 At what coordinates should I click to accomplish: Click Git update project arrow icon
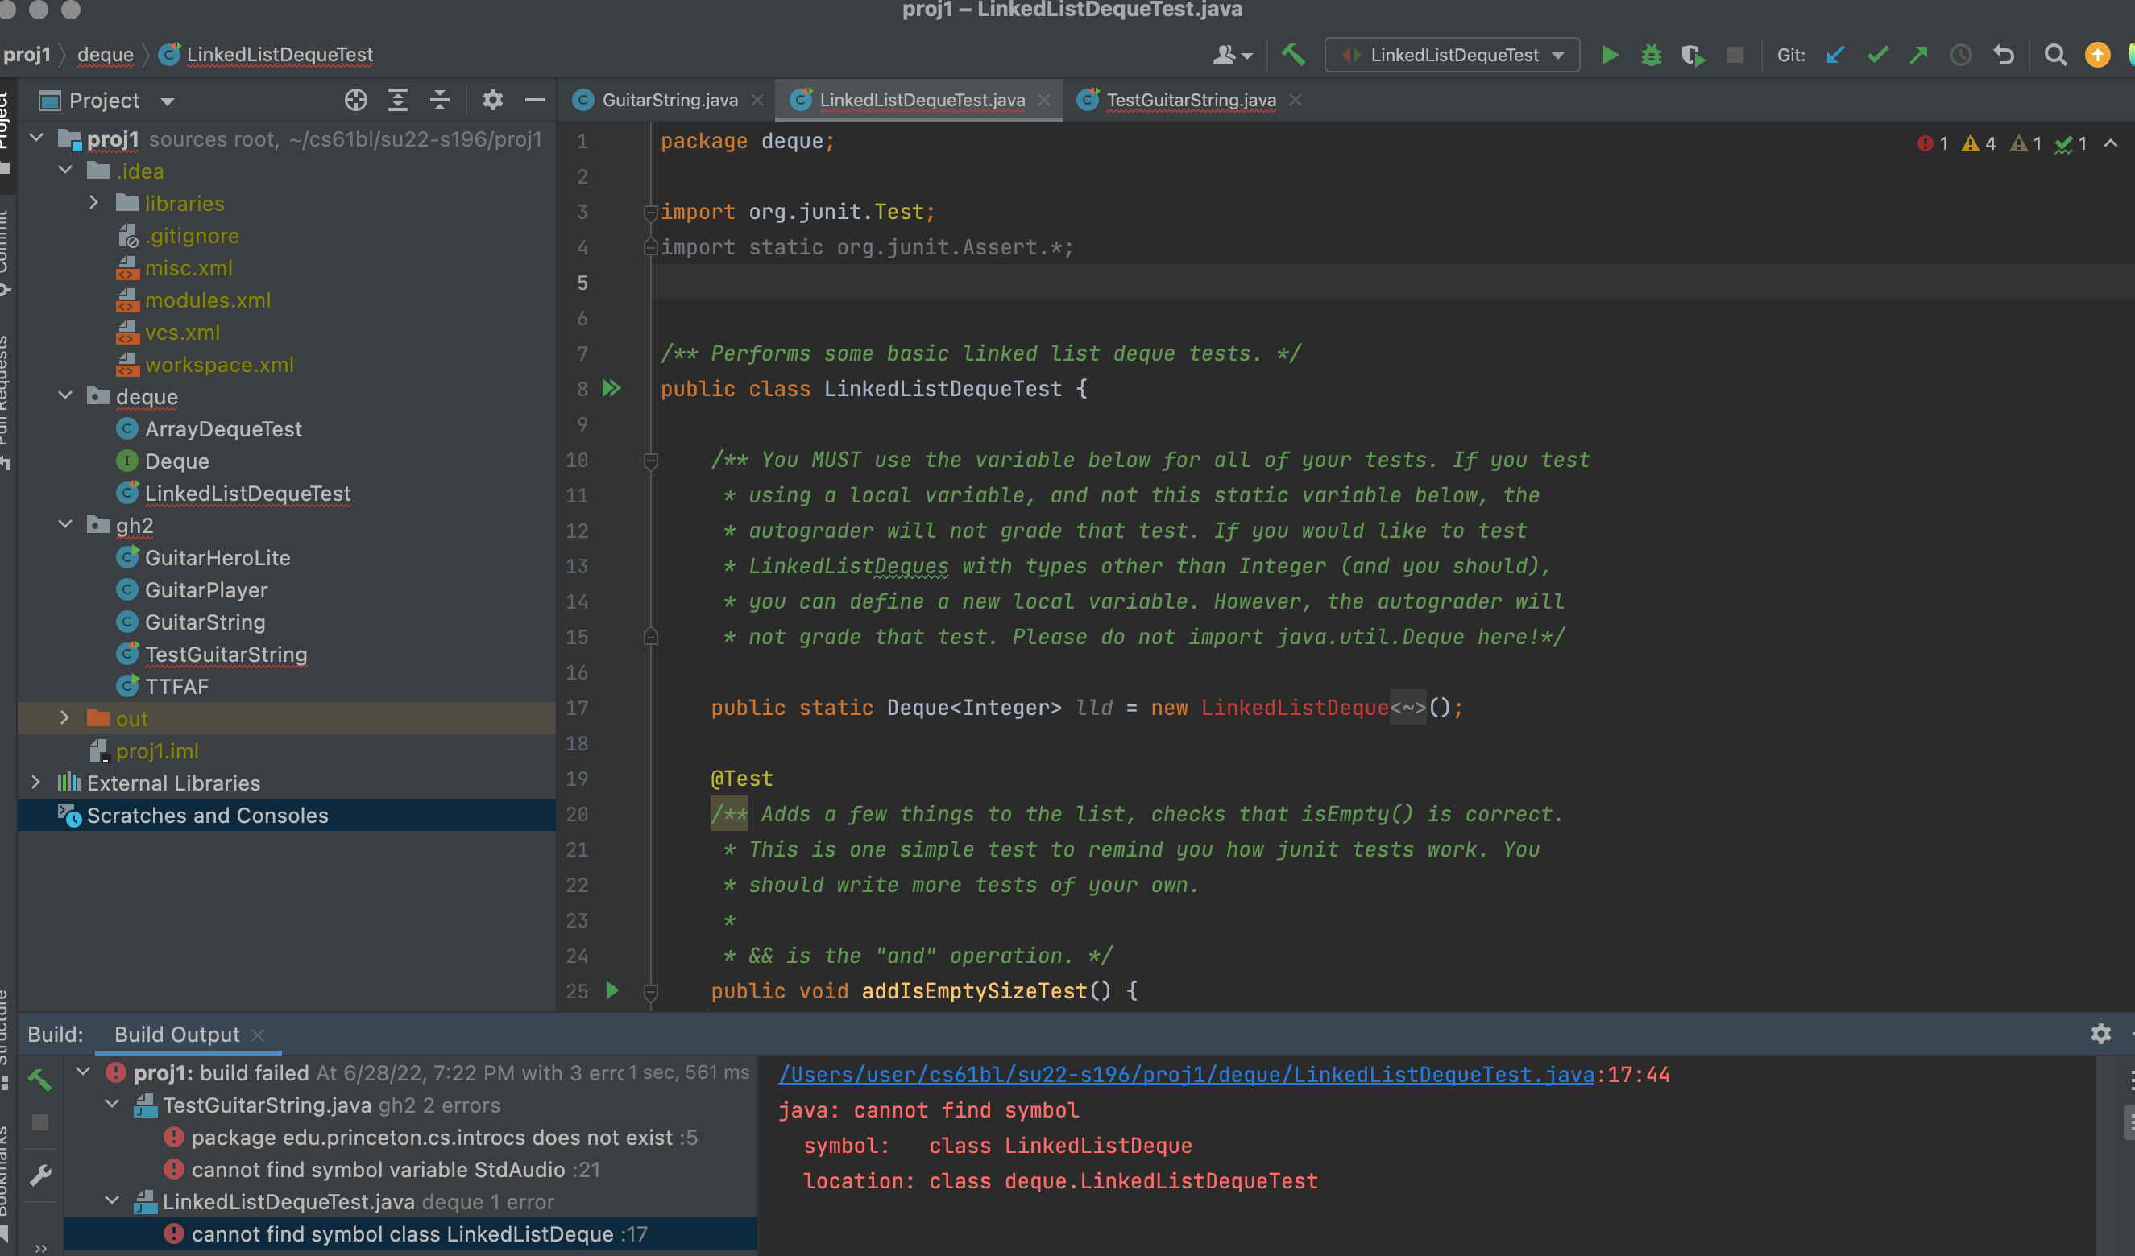[1835, 55]
